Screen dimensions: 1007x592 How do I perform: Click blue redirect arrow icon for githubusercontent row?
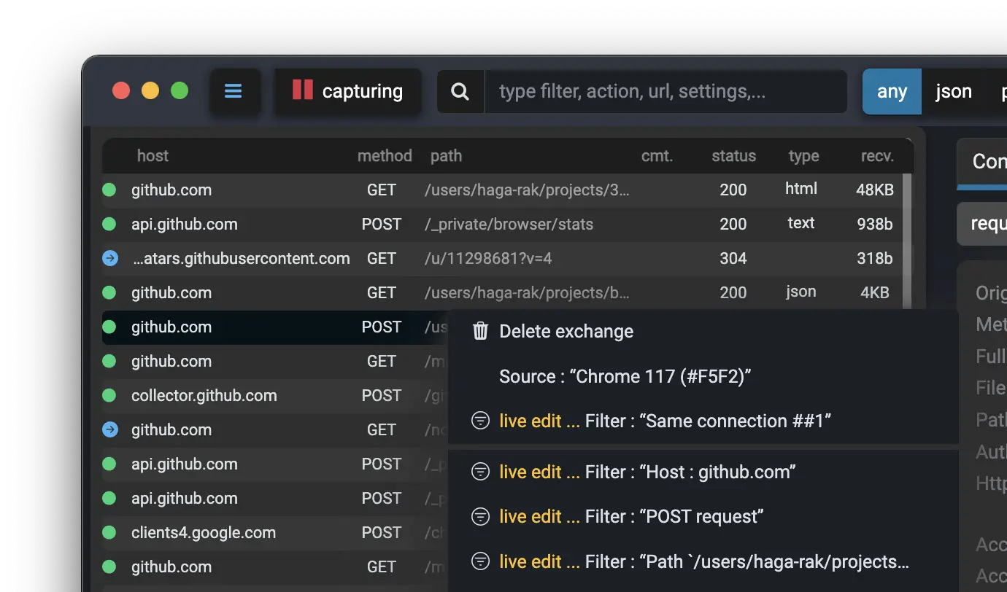[109, 258]
